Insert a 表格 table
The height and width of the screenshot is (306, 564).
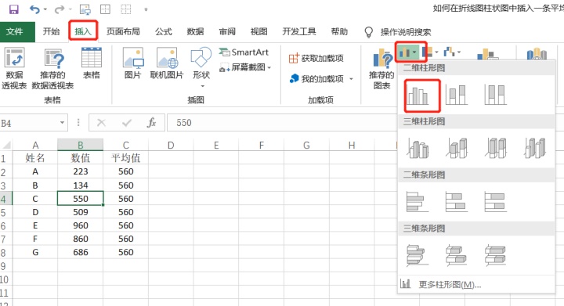92,63
